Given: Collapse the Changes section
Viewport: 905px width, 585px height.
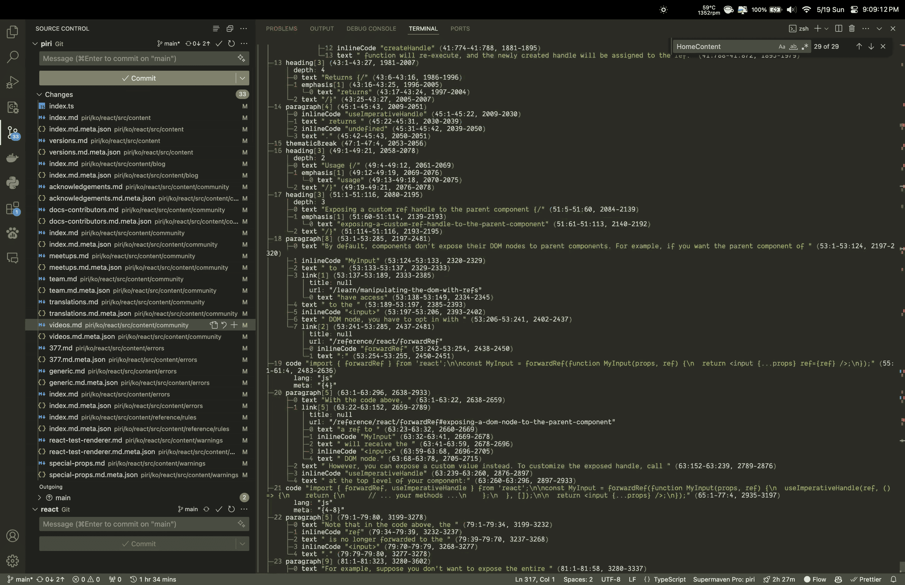Looking at the screenshot, I should click(39, 95).
